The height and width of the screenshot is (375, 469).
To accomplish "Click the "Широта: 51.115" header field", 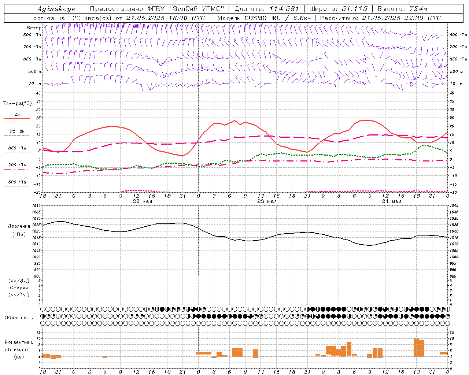I will point(338,9).
